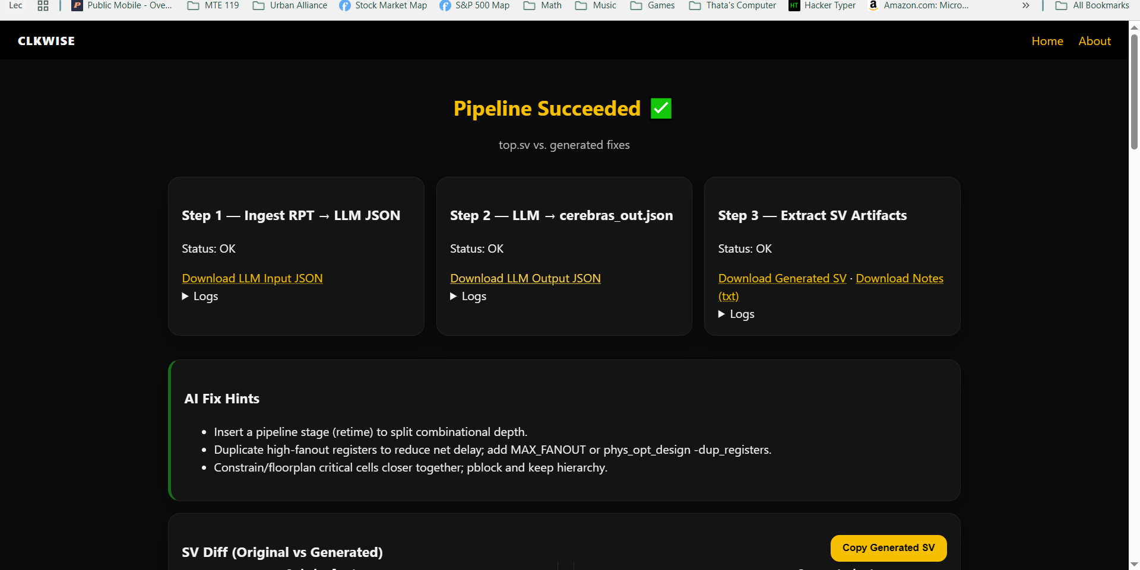
Task: Open the Hacker Typer bookmark
Action: pyautogui.click(x=822, y=5)
